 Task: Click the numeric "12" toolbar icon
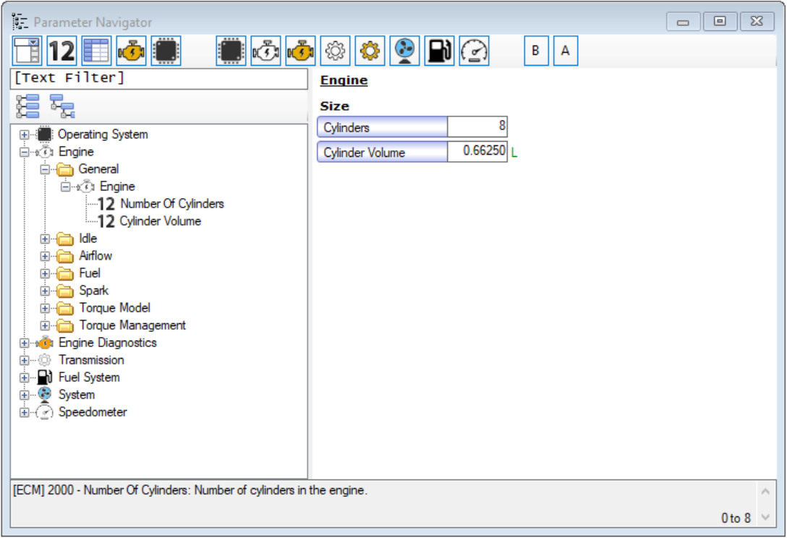point(61,51)
